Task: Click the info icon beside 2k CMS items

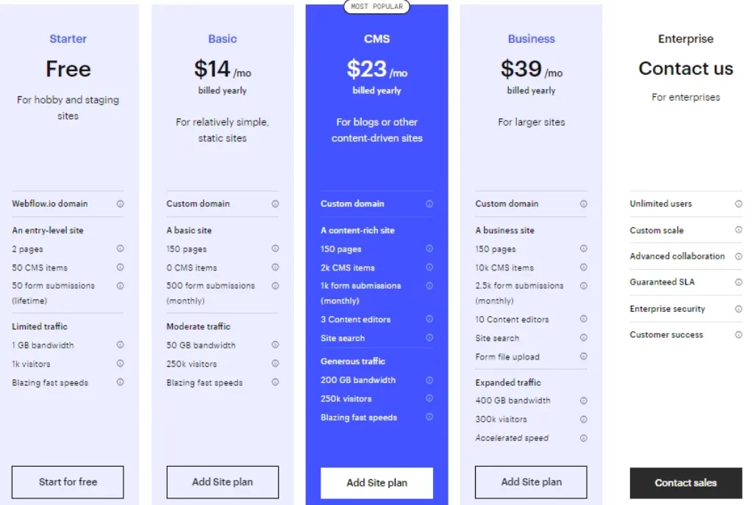Action: pos(429,267)
